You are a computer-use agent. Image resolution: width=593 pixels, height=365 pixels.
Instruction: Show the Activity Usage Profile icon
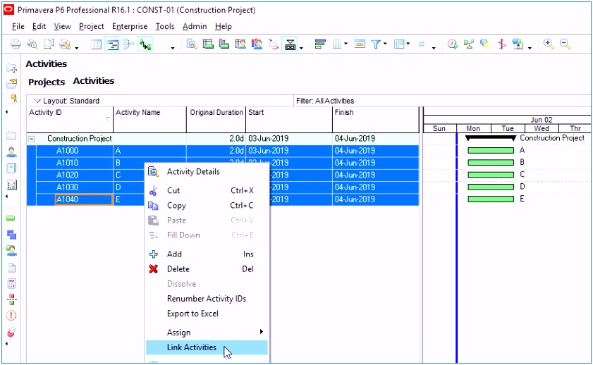(x=224, y=44)
